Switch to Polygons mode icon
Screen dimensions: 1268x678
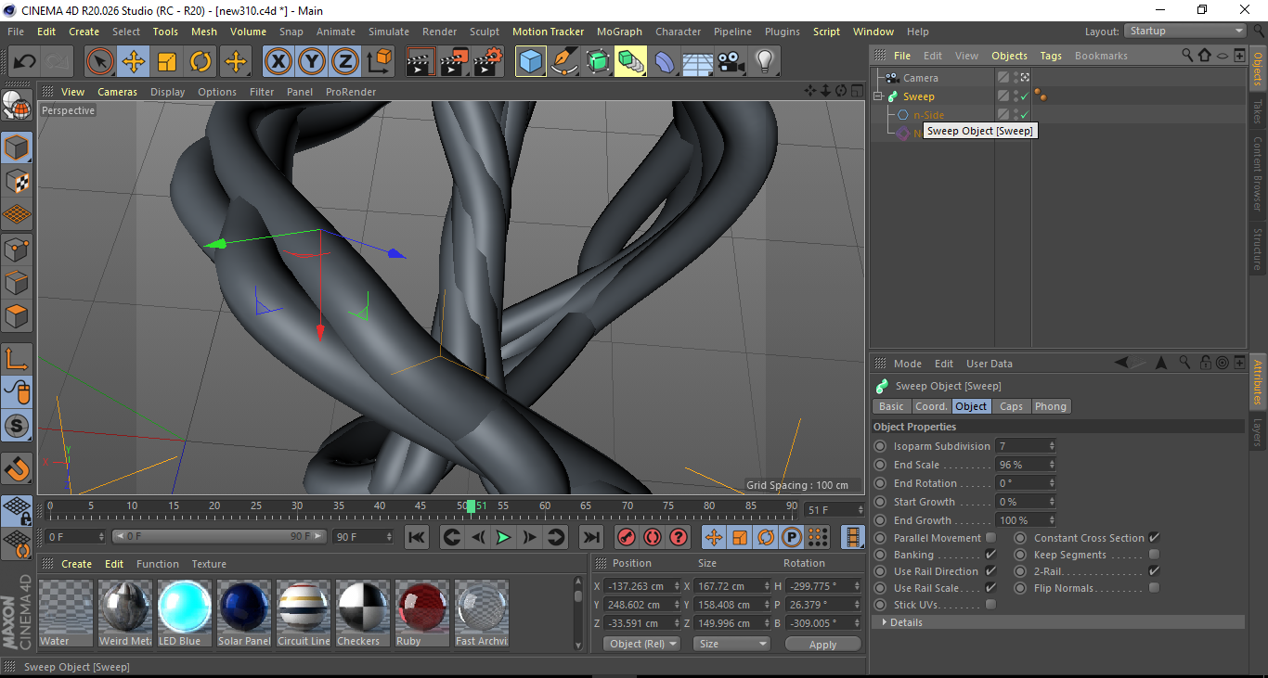[18, 315]
